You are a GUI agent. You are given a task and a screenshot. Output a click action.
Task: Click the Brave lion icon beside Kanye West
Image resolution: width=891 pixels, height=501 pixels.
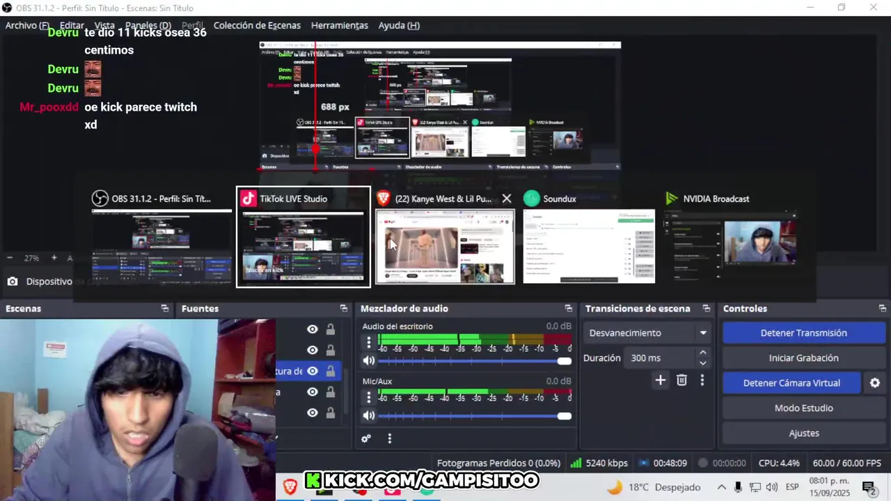coord(383,198)
